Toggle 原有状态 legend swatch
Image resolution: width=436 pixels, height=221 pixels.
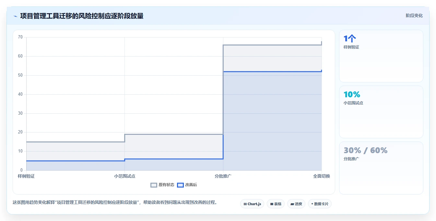tap(154, 185)
